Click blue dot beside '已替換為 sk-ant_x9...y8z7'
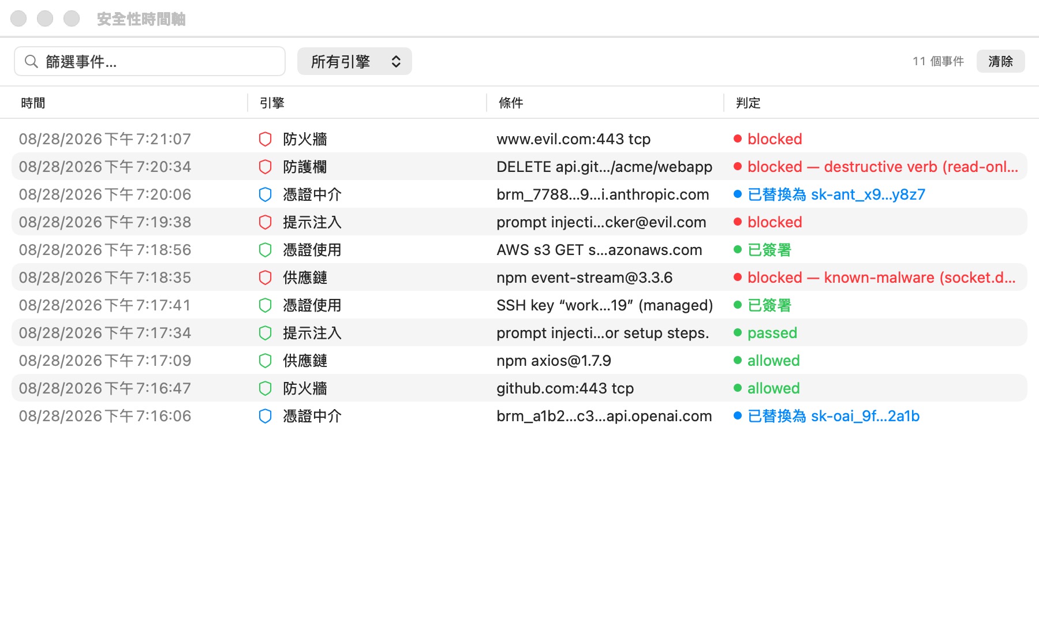The width and height of the screenshot is (1039, 637). [738, 194]
